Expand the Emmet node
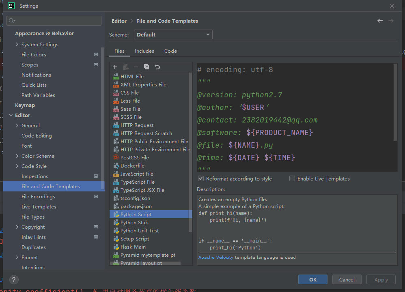This screenshot has height=292, width=405. tap(17, 258)
